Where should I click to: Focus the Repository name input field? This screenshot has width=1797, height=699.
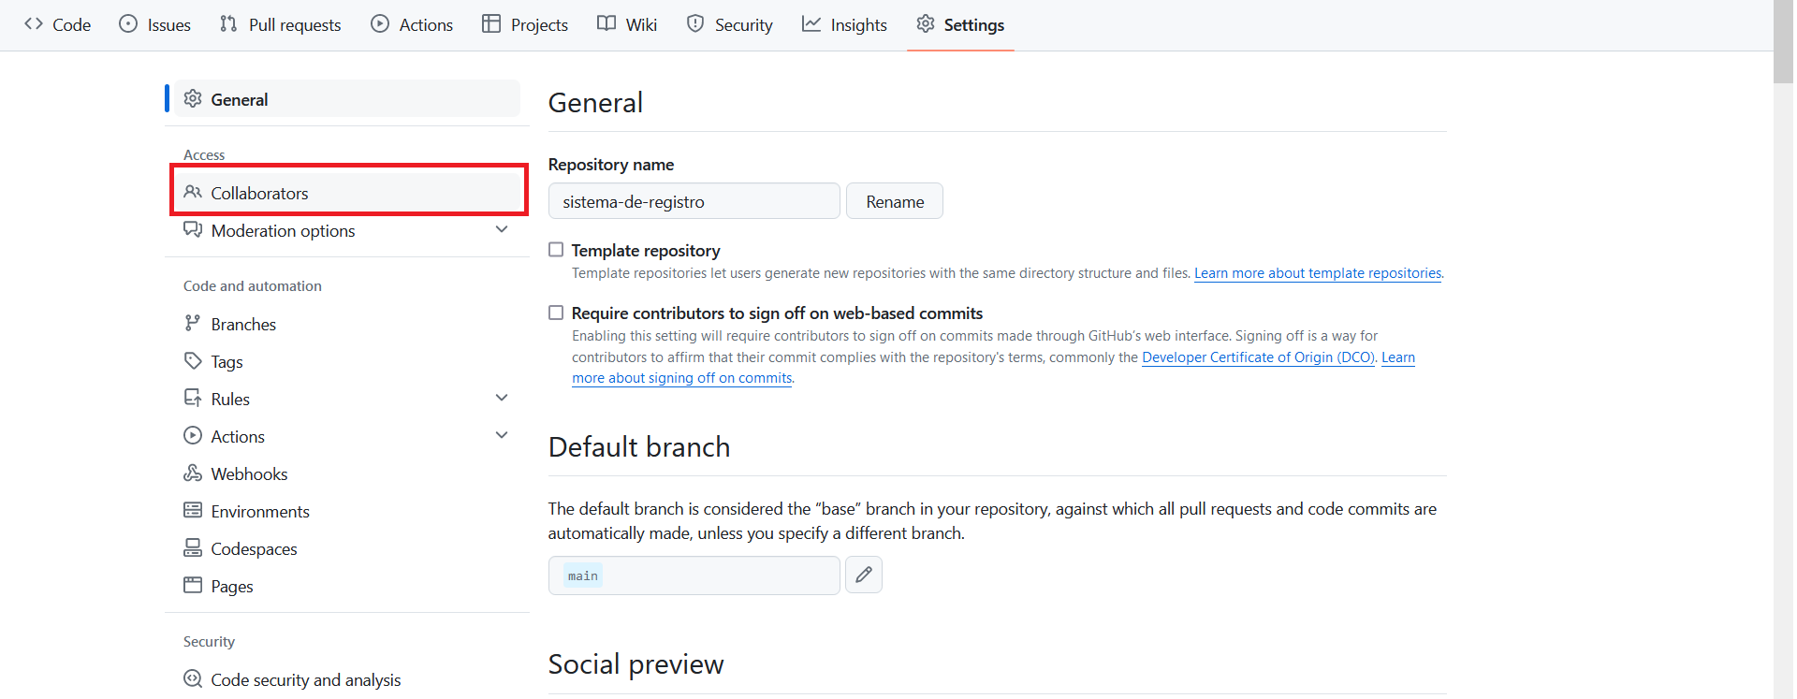tap(694, 201)
